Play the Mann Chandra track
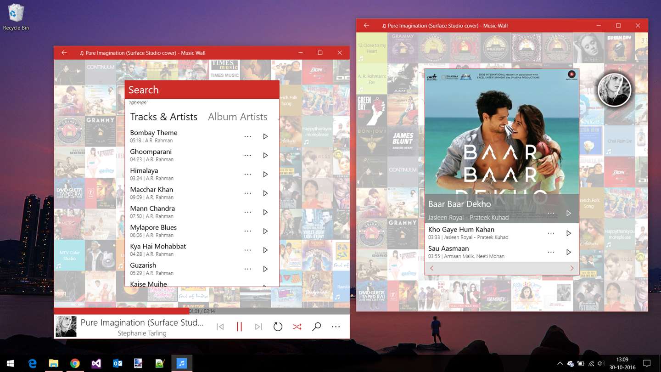The width and height of the screenshot is (661, 372). [265, 212]
